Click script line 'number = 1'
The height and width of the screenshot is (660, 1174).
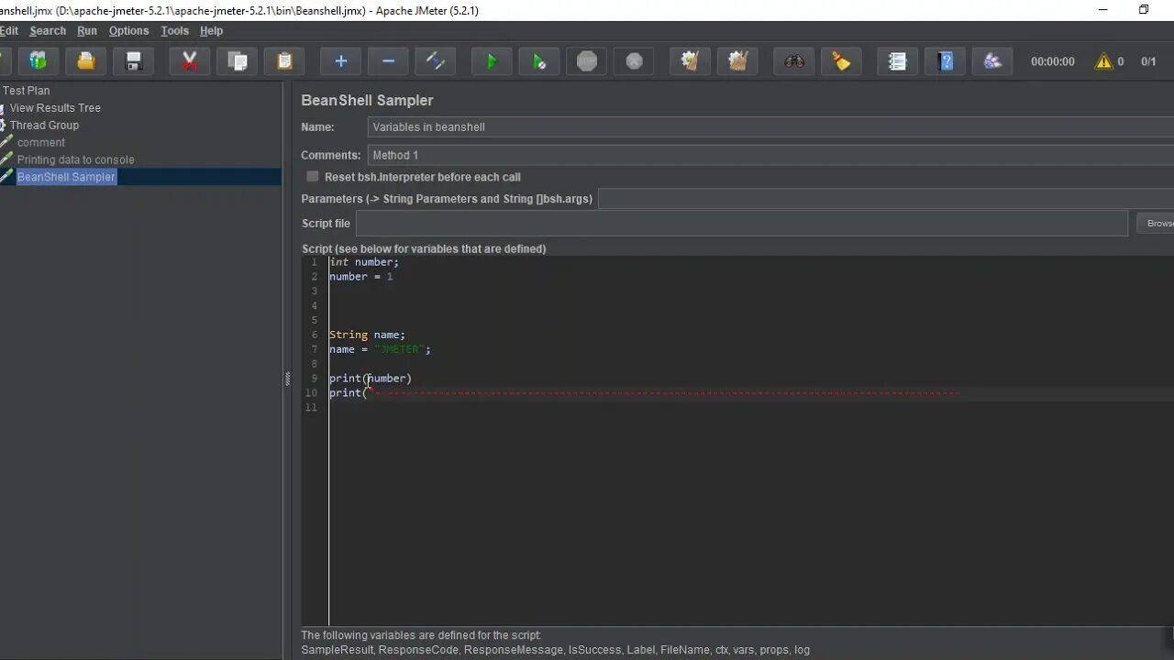(x=361, y=277)
